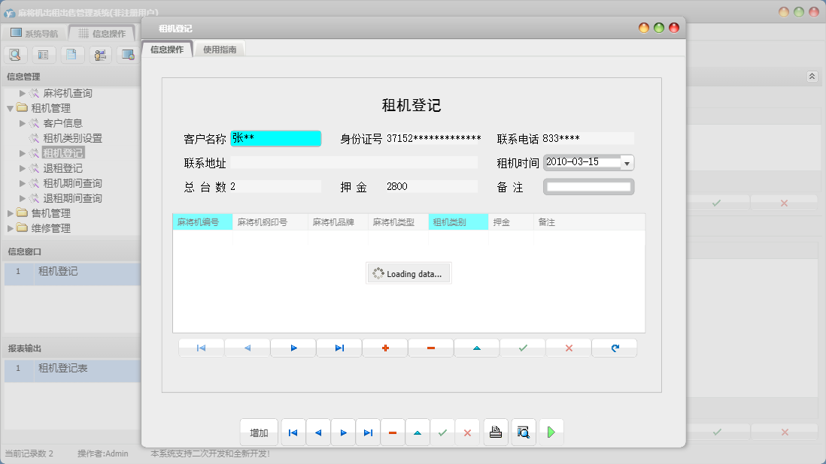Jump to first record with first-record icon
826x464 pixels.
tap(201, 348)
